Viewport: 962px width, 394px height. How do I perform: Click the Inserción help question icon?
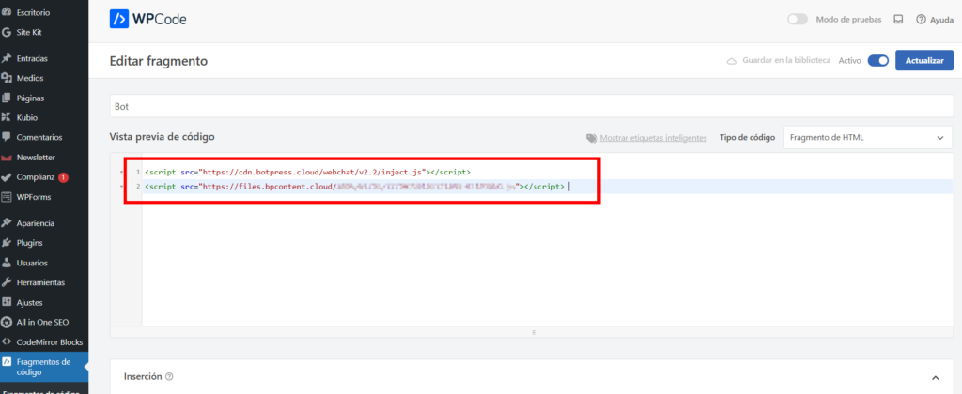(x=169, y=377)
